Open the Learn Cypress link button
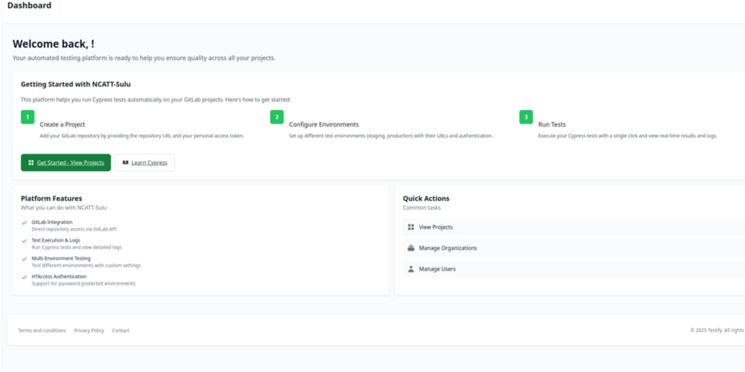Screen dimensions: 745x372 click(x=149, y=162)
